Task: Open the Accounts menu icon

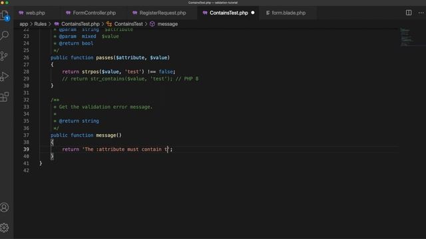Action: click(5, 207)
